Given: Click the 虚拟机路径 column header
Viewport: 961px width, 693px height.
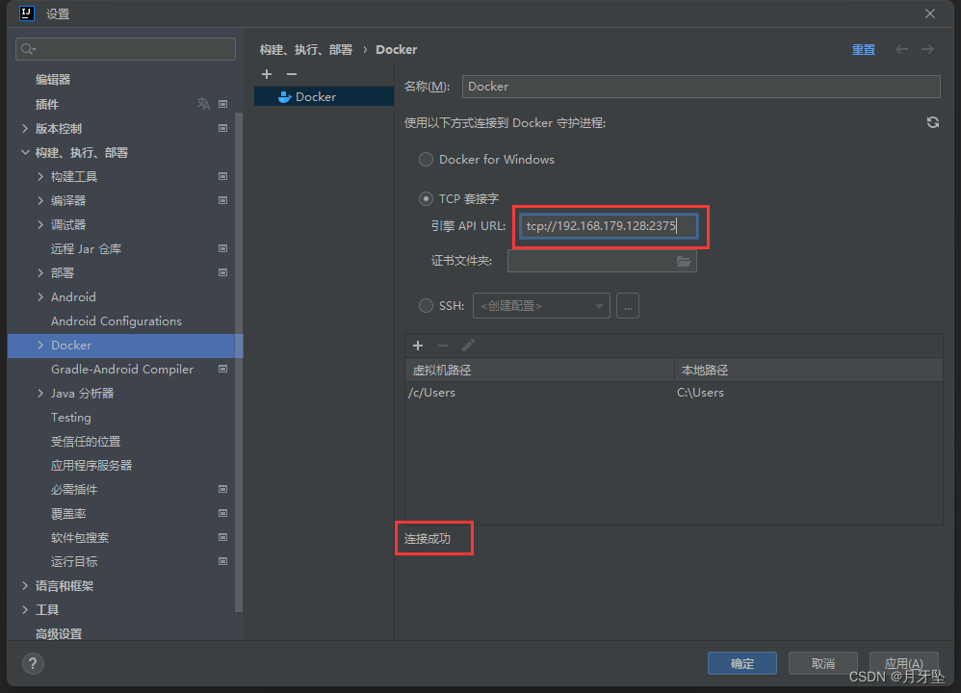Looking at the screenshot, I should coord(539,371).
